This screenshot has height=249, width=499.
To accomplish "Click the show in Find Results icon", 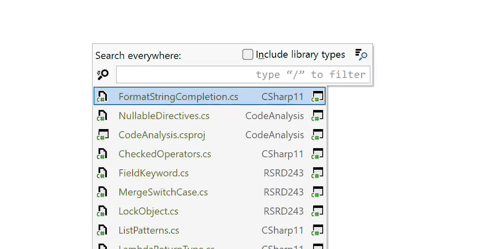I will (361, 55).
